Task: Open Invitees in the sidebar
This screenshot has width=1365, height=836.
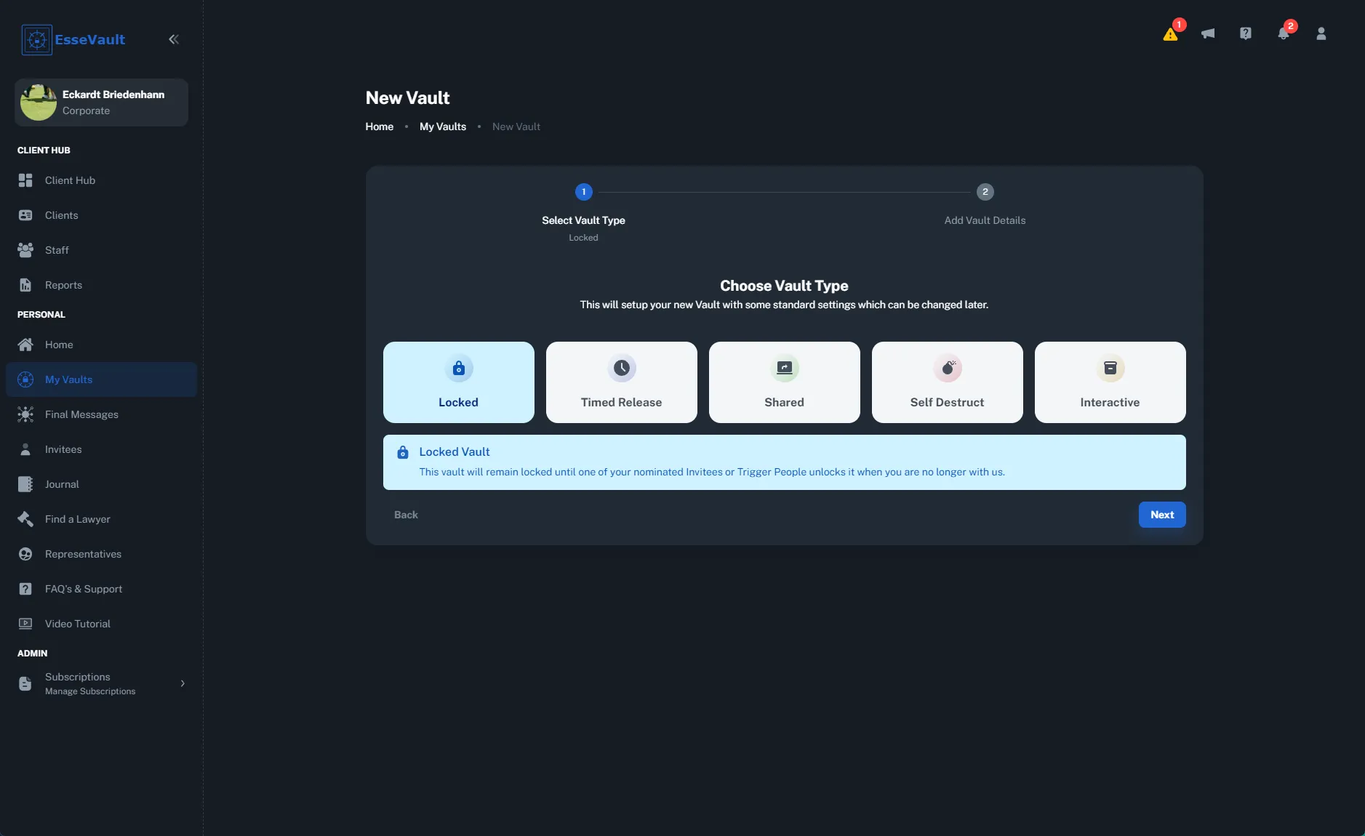Action: coord(102,449)
